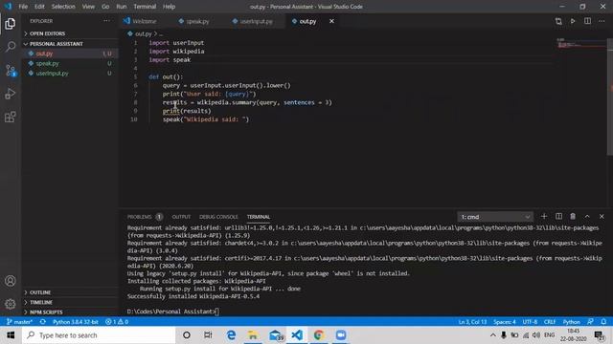The image size is (613, 344).
Task: Select the Terminal panel tab
Action: click(x=259, y=217)
